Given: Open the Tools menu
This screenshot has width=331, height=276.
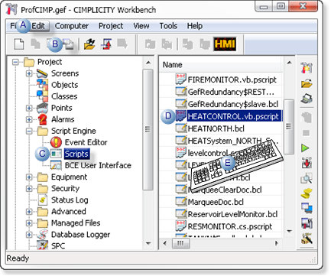Looking at the screenshot, I should tap(168, 26).
